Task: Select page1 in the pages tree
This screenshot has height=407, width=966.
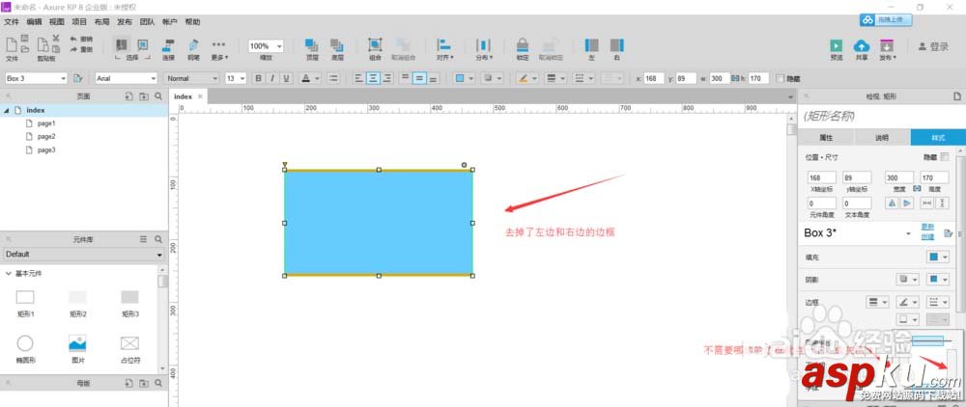Action: tap(46, 123)
